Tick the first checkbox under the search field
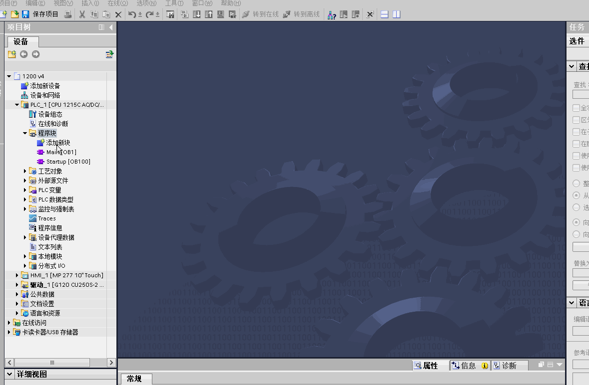This screenshot has height=385, width=589. (576, 108)
